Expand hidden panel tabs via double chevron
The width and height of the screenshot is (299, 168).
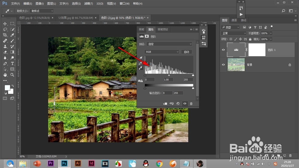coord(191,29)
